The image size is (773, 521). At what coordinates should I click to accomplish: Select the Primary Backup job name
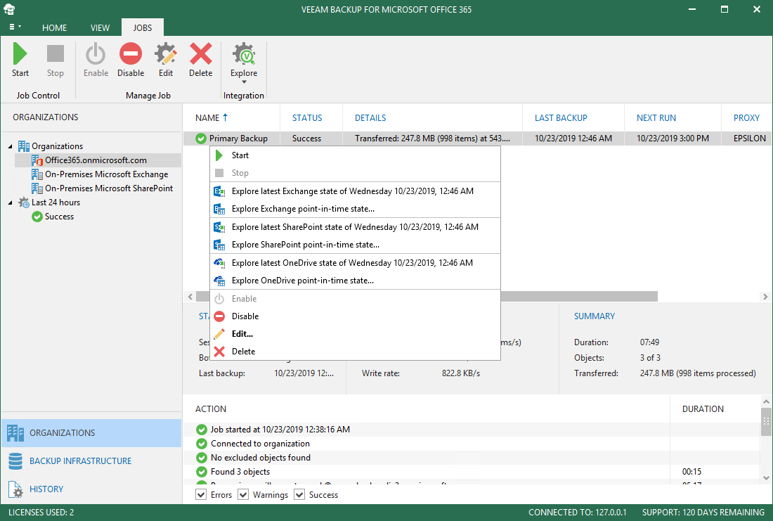[238, 139]
